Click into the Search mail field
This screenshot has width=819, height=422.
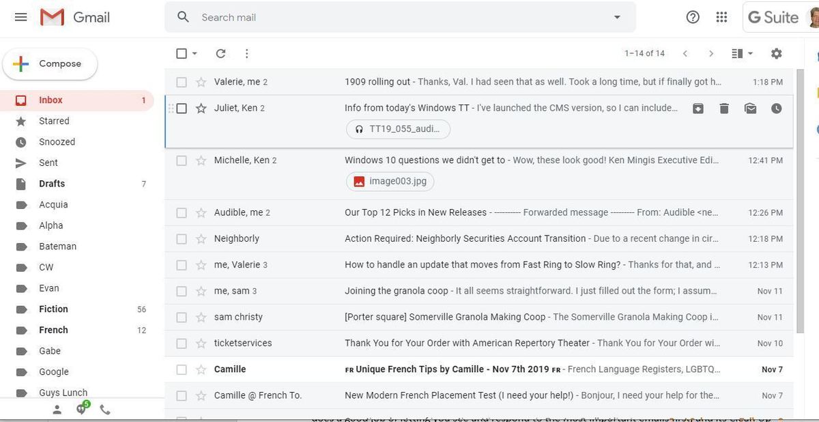pos(396,17)
